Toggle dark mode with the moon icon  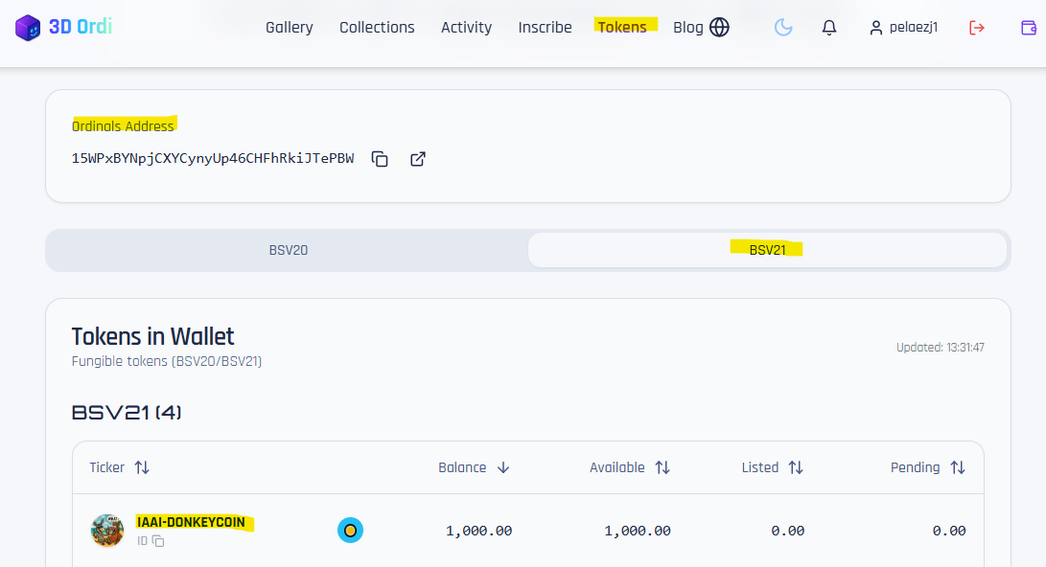click(x=783, y=28)
